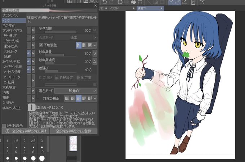Expand the arrow button beside 不透明度
The width and height of the screenshot is (245, 162).
33,30
